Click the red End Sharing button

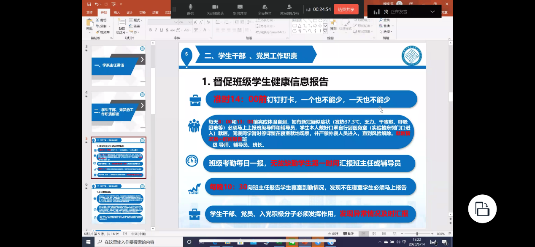tap(346, 9)
